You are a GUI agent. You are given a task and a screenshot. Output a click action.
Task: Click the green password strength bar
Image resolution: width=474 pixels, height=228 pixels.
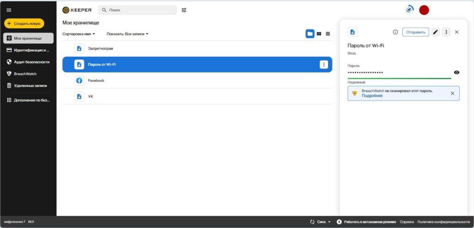tap(399, 78)
